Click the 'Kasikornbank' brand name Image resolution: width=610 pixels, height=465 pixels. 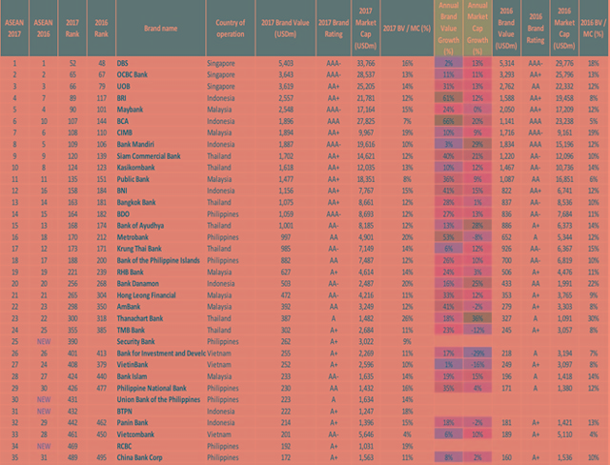click(135, 168)
